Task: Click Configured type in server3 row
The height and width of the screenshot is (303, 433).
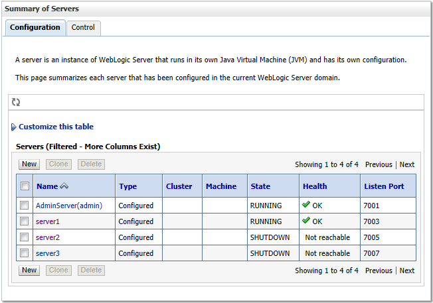Action: tap(136, 254)
